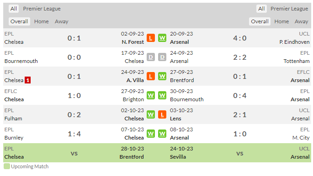Click the grey D badge beside Arsenal vs Tottenham

(162, 57)
